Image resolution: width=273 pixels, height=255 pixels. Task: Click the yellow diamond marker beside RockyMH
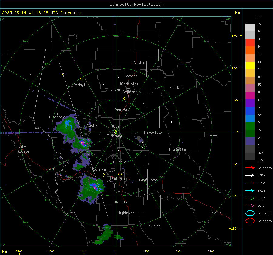81,79
